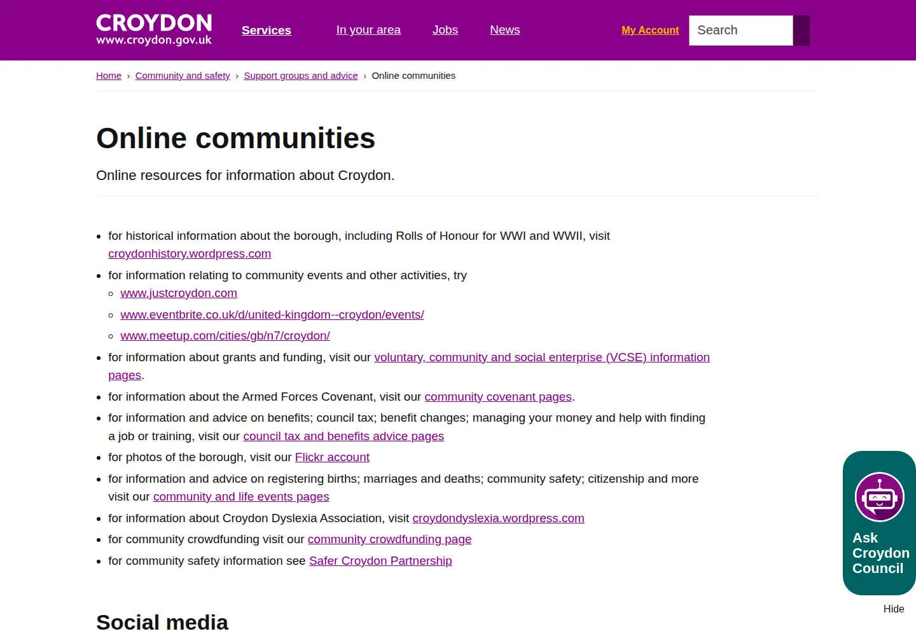The width and height of the screenshot is (916, 636).
Task: Open the Support groups and advice breadcrumb
Action: point(301,76)
